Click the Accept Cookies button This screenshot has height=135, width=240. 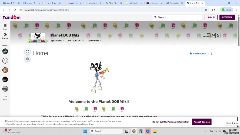(x=202, y=122)
